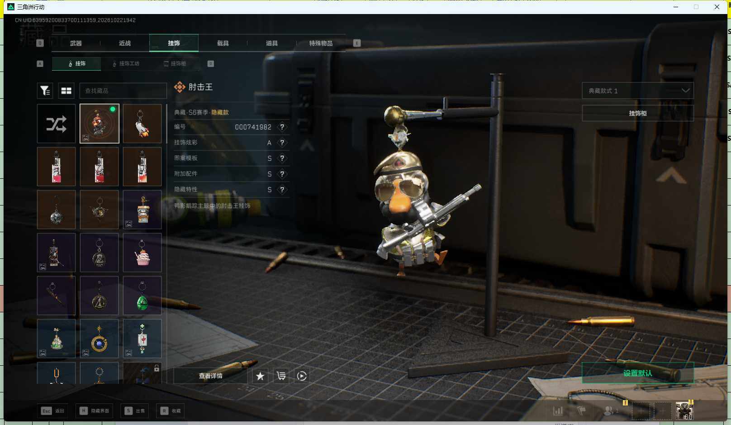731x425 pixels.
Task: Click Esc 返回 to go back
Action: [53, 411]
